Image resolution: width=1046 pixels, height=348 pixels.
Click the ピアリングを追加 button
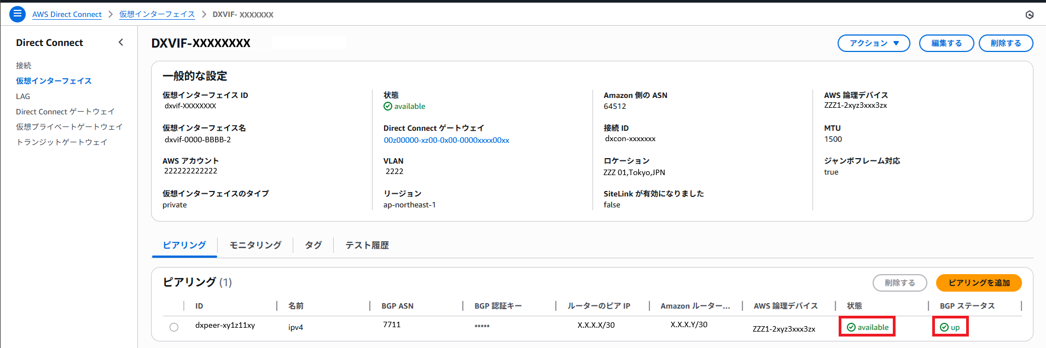(x=979, y=283)
